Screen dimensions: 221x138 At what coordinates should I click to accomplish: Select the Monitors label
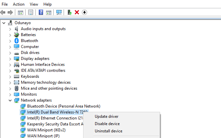coord(29,94)
